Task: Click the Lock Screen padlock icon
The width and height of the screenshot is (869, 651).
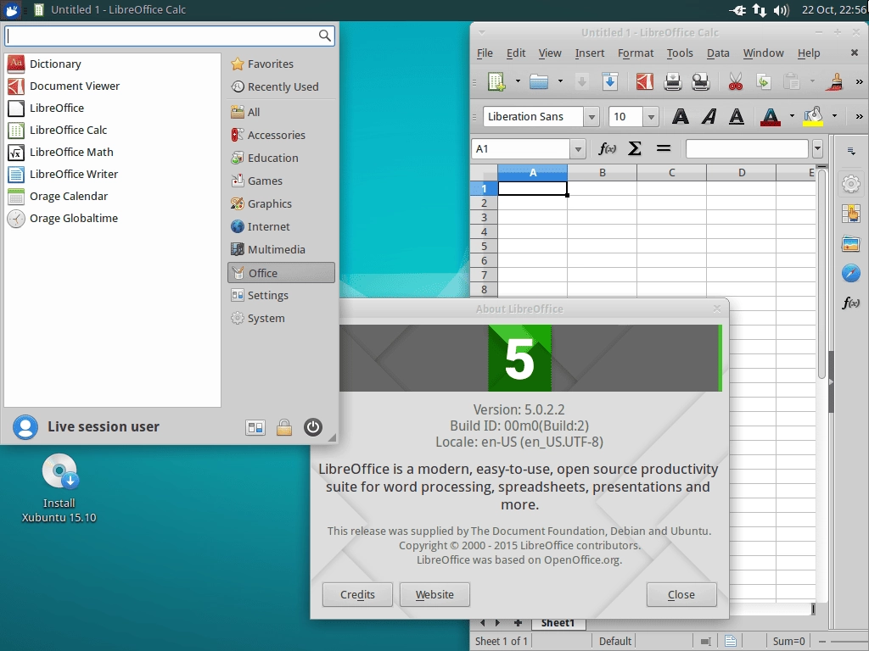Action: tap(284, 427)
